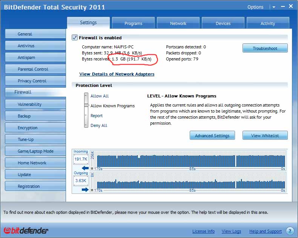Switch to the Network tab
The image size is (298, 238).
(178, 23)
